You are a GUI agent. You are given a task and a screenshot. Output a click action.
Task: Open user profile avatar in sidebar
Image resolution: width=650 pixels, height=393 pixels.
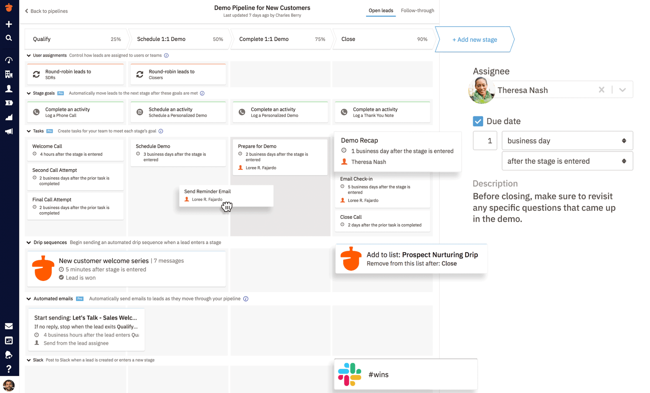(9, 385)
